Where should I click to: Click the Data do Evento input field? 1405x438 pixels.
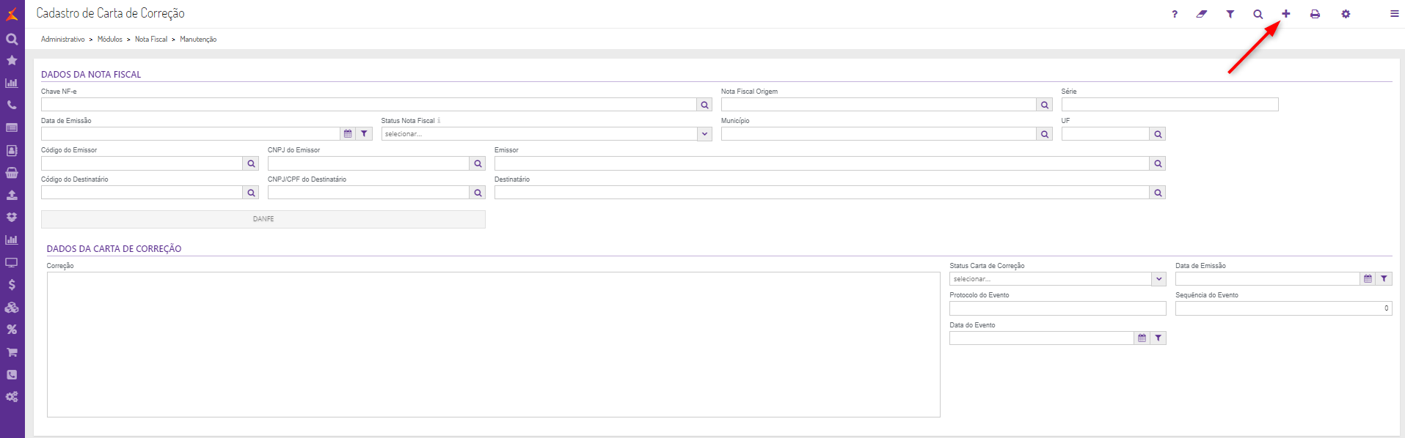click(x=1042, y=338)
